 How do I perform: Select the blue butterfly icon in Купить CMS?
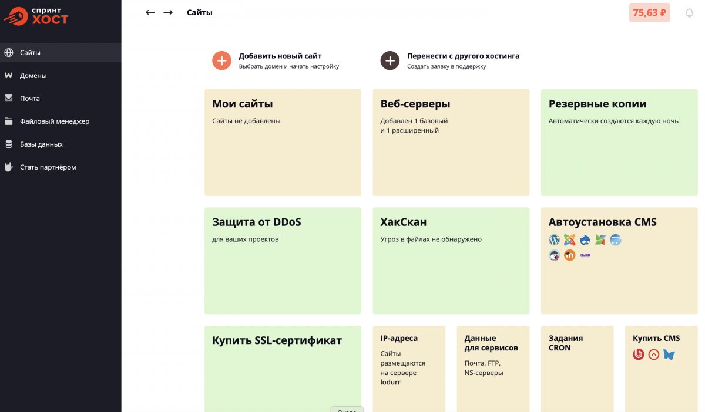click(669, 354)
